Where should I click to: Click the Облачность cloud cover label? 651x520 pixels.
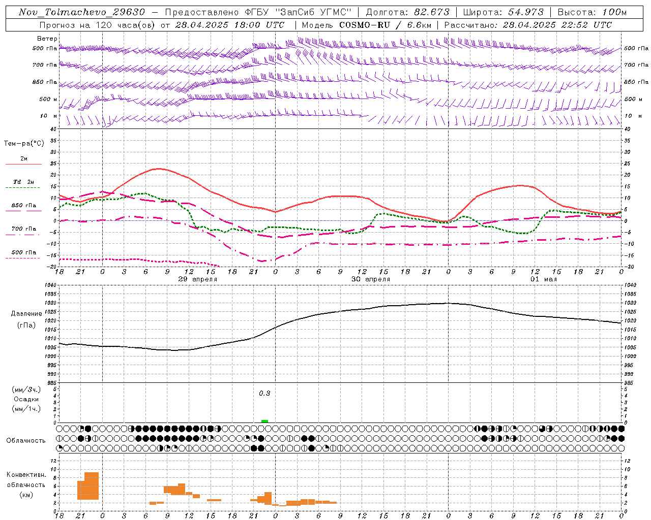(26, 441)
